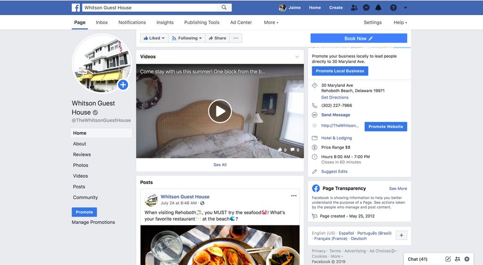Open Community in the left sidebar
Screen dimensions: 483x265
click(x=85, y=198)
